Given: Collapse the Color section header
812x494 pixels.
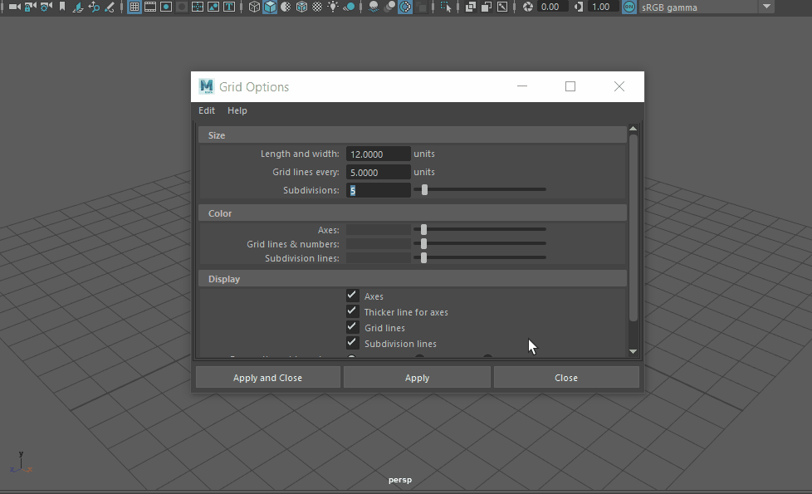Looking at the screenshot, I should pos(412,213).
